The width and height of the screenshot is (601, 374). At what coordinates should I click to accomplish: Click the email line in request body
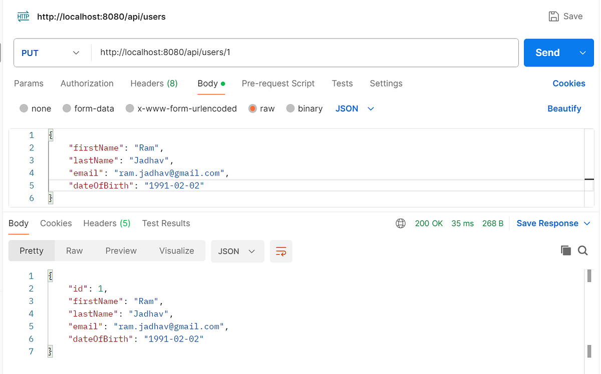tap(149, 173)
